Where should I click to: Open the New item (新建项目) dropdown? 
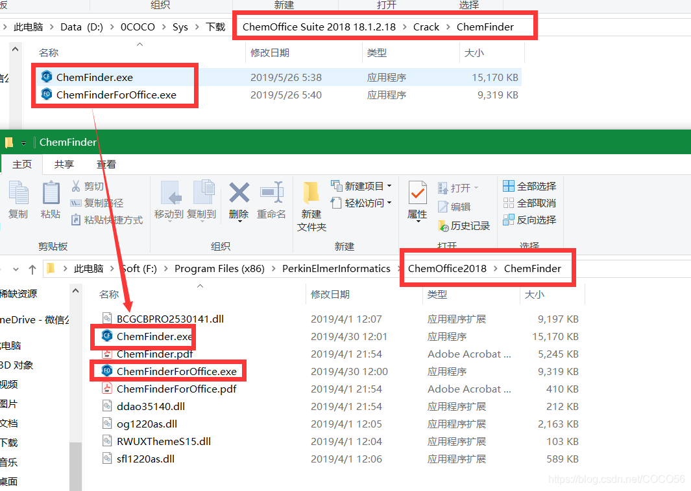tap(361, 186)
